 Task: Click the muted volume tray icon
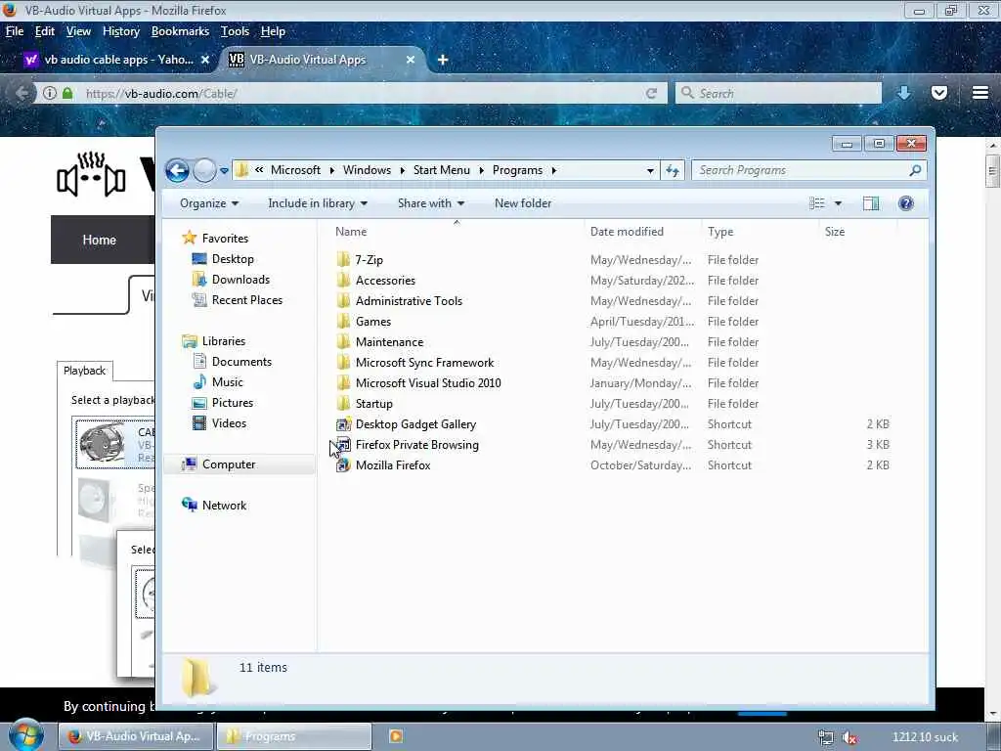point(849,737)
